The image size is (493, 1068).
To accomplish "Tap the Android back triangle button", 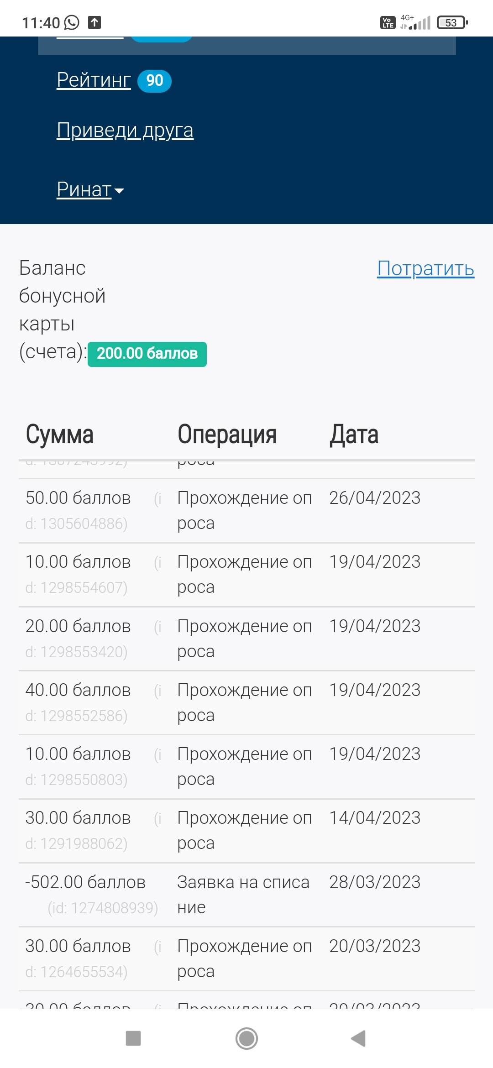I will (x=358, y=1038).
